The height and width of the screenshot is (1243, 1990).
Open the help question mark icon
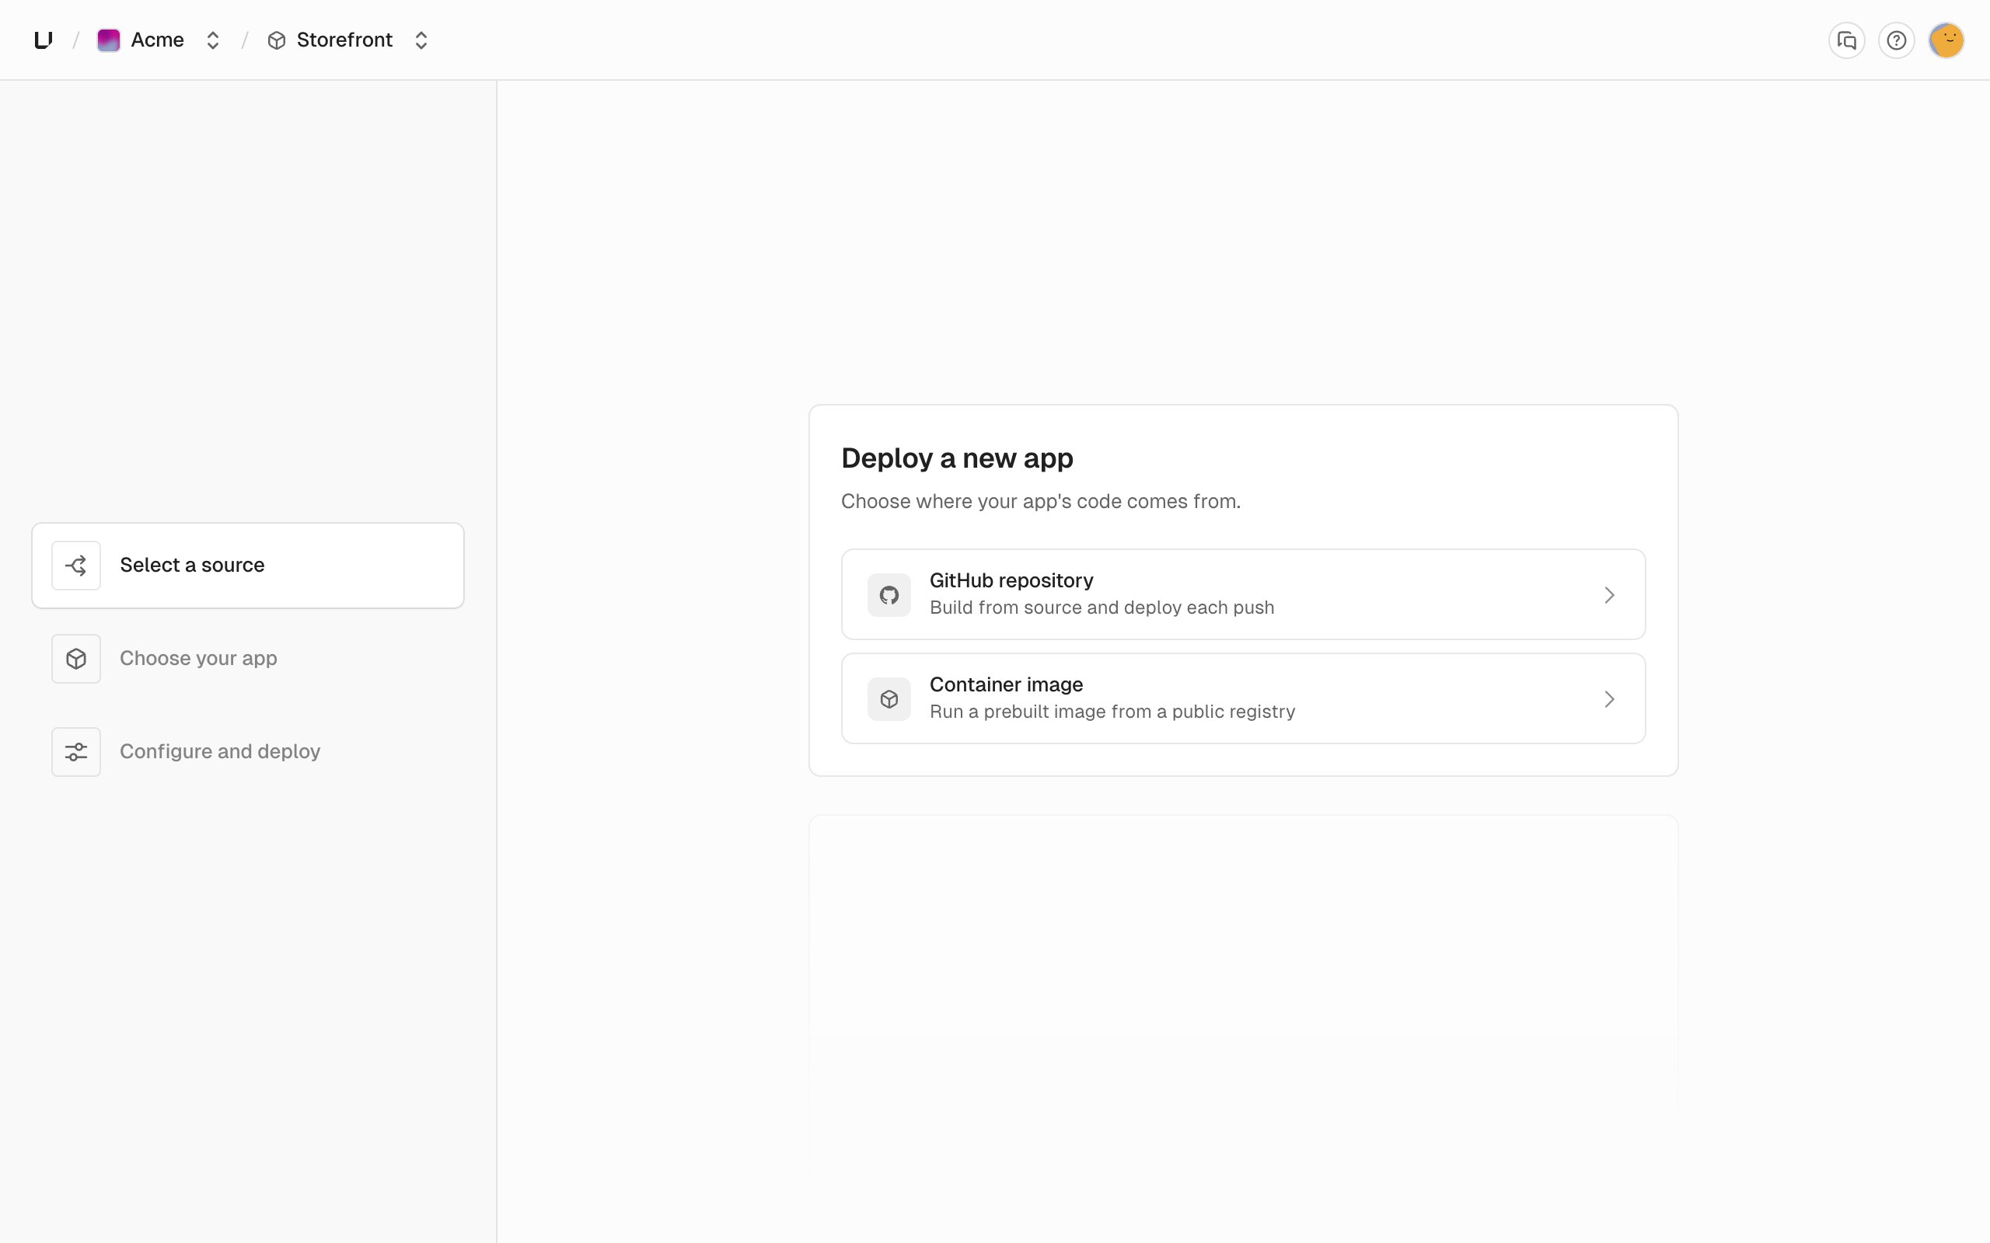tap(1896, 40)
